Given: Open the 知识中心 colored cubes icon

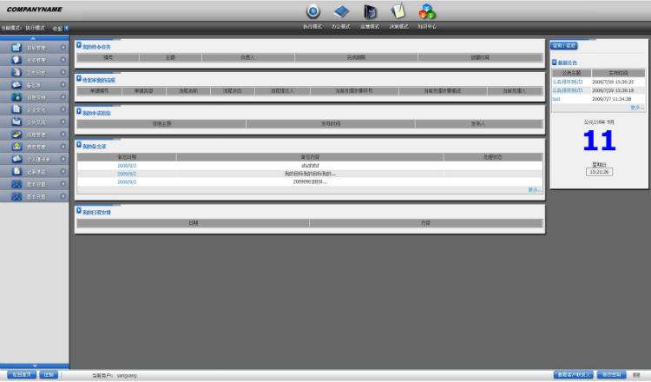Looking at the screenshot, I should pyautogui.click(x=427, y=11).
